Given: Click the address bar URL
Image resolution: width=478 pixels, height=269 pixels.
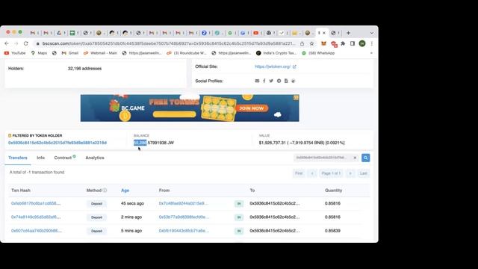Looking at the screenshot, I should (169, 43).
